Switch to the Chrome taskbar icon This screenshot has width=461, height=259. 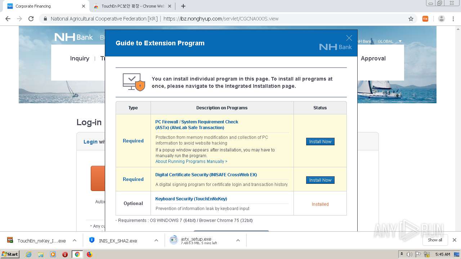(x=77, y=254)
